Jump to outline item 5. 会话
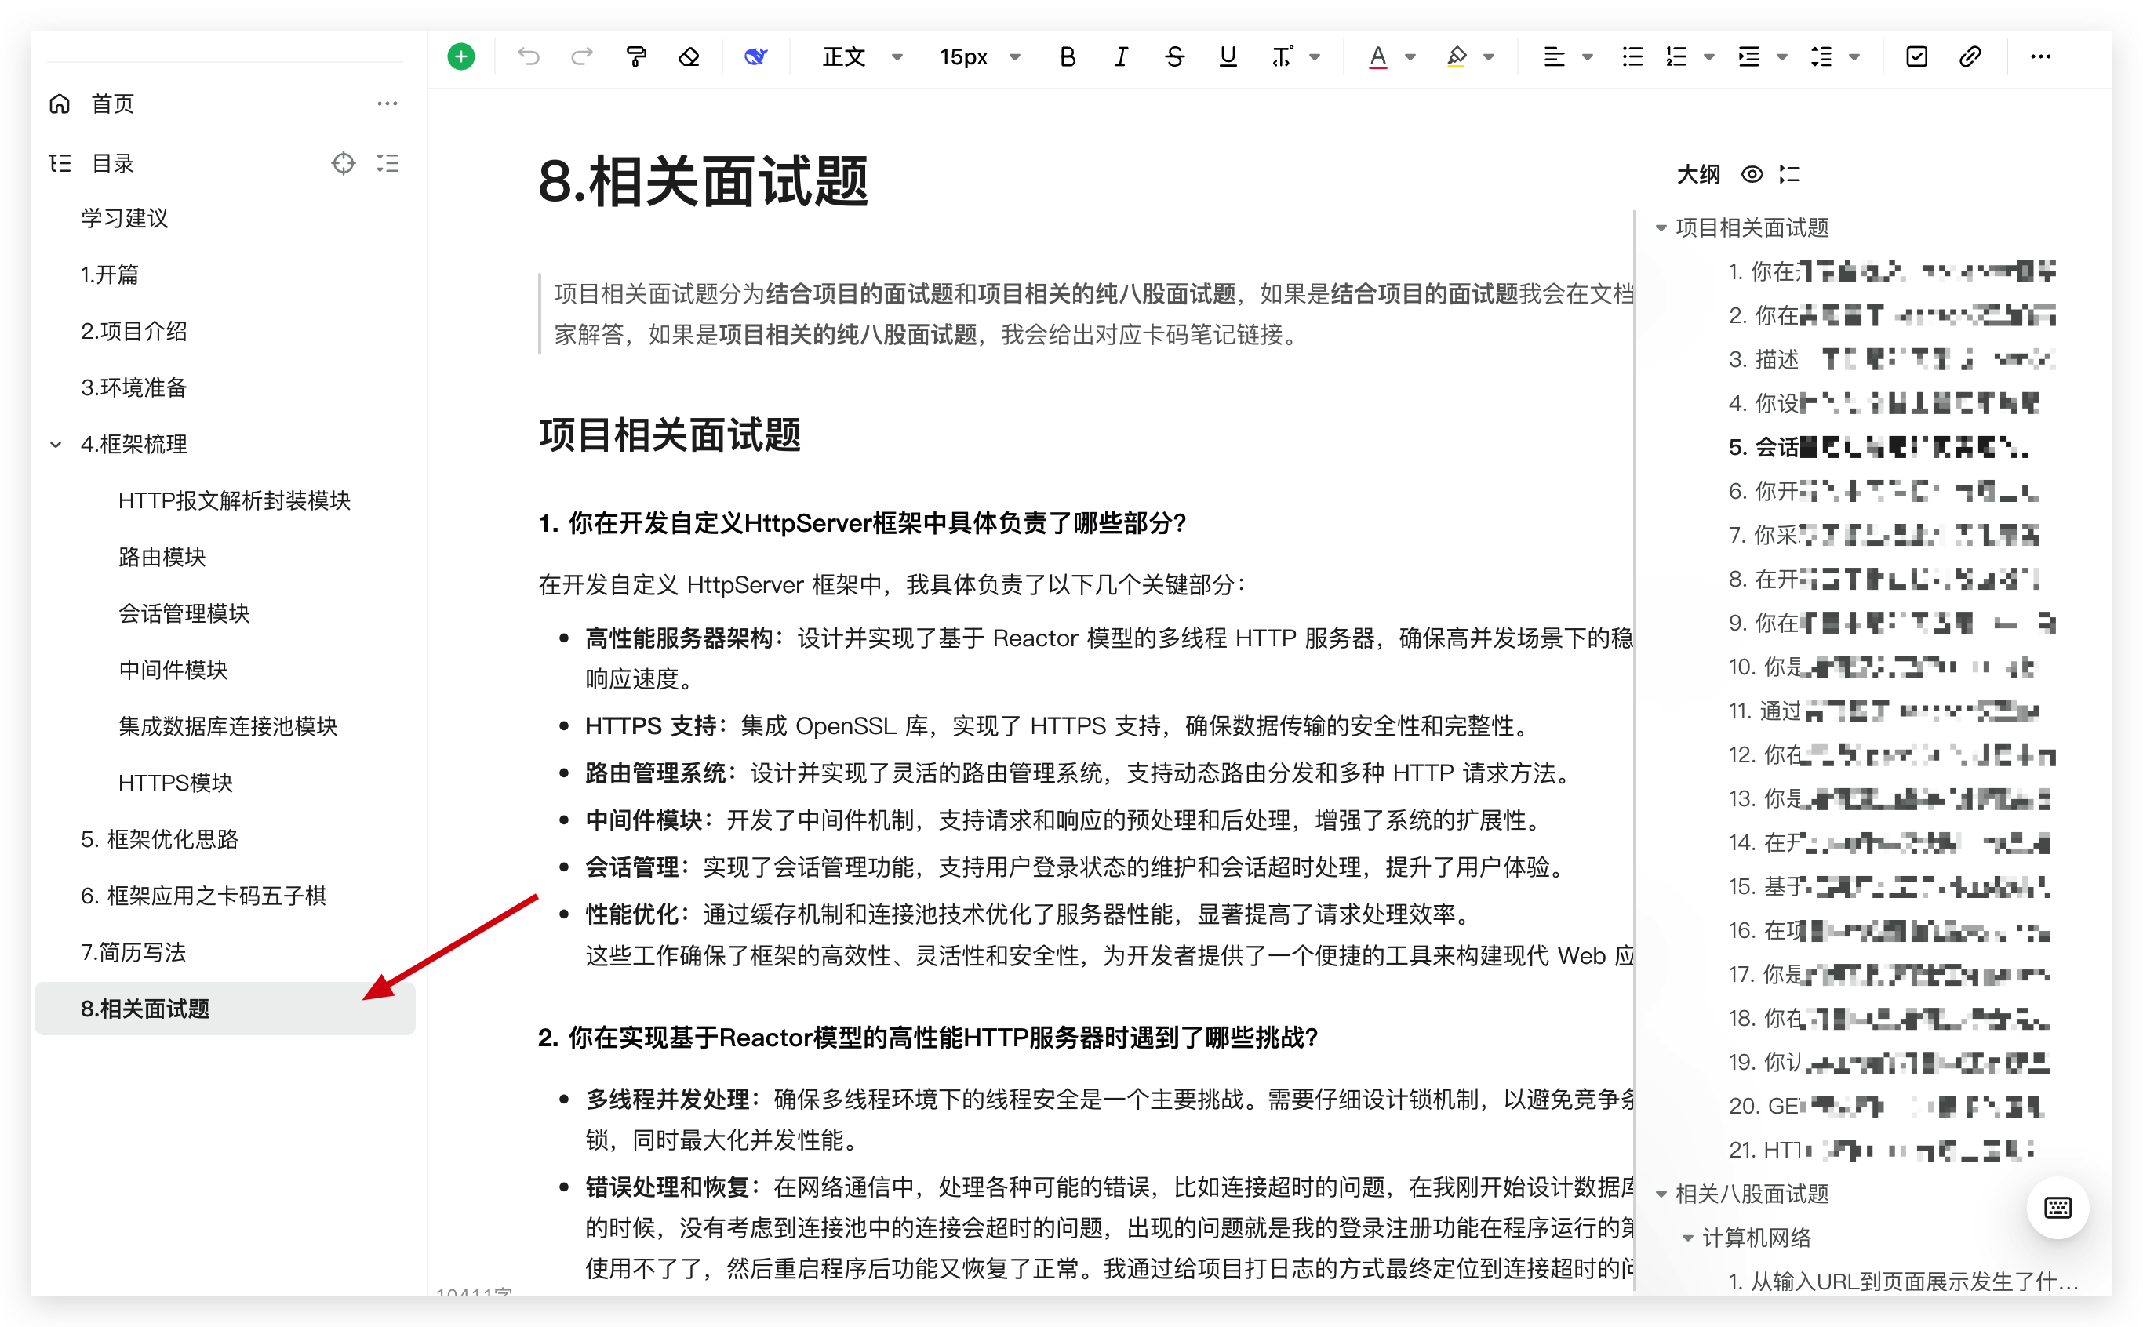2143x1327 pixels. (x=1878, y=448)
